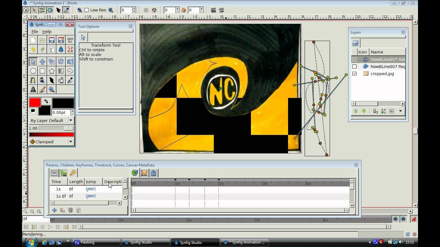The width and height of the screenshot is (440, 247).
Task: Swap fill and outline colors
Action: 46,102
